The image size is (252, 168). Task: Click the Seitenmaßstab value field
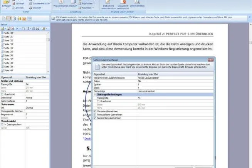coord(37,101)
